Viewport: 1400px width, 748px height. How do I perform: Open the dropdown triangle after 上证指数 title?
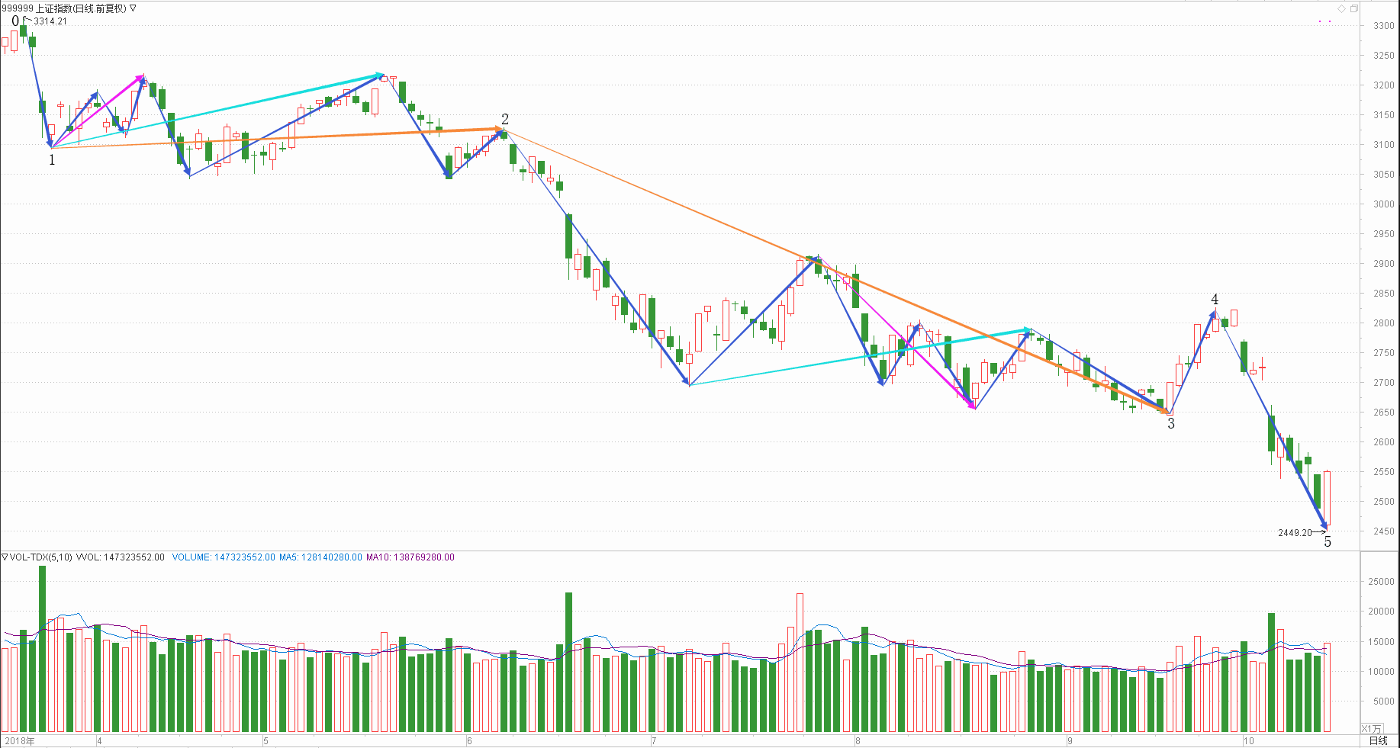(x=133, y=8)
